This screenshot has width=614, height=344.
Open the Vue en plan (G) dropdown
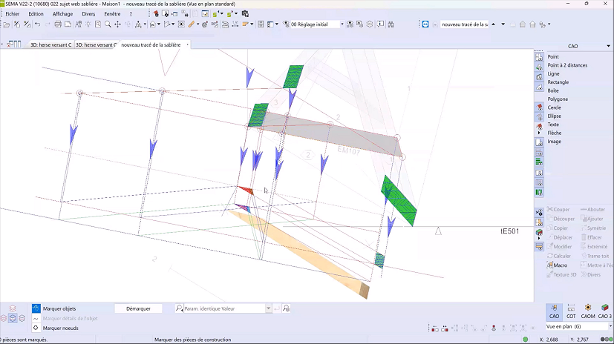(610, 326)
